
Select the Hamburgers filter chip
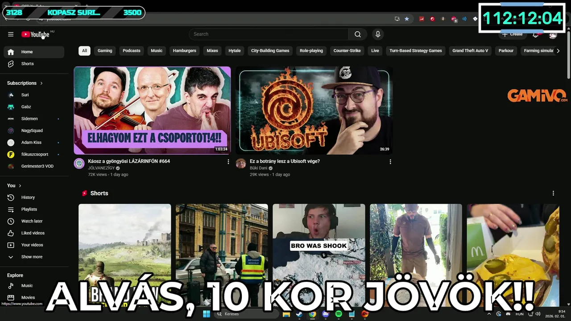click(x=185, y=51)
